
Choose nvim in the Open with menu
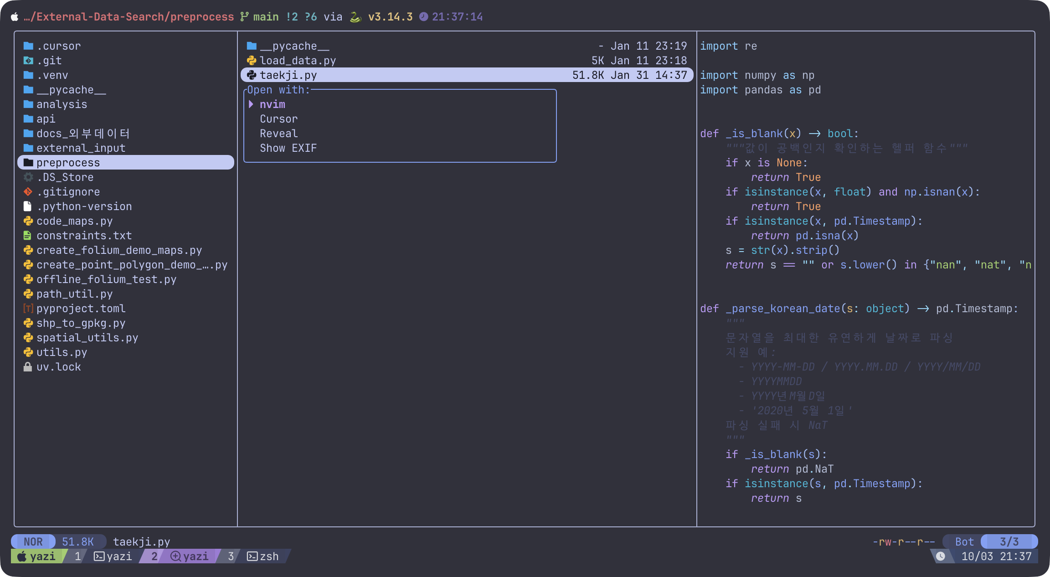click(x=273, y=104)
